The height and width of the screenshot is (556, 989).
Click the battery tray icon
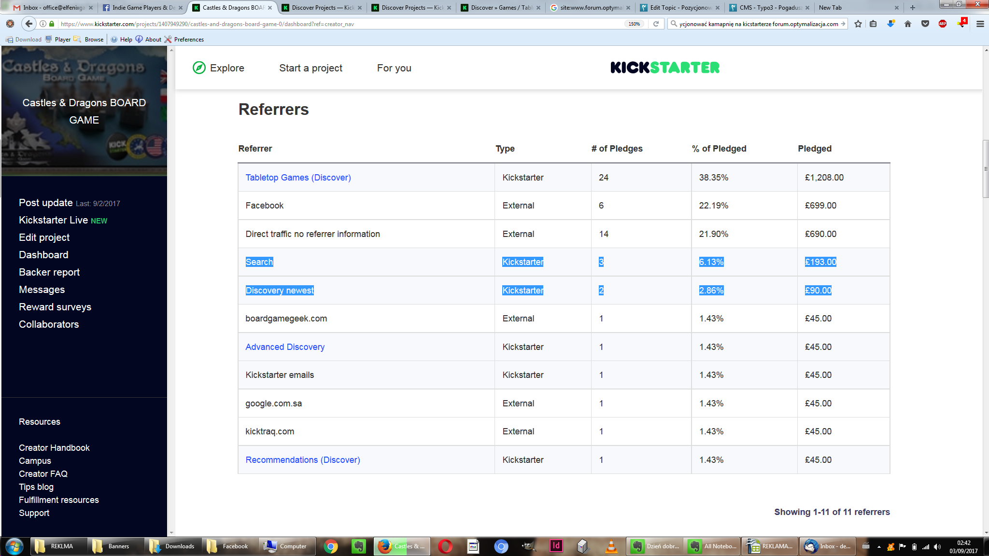tap(914, 547)
